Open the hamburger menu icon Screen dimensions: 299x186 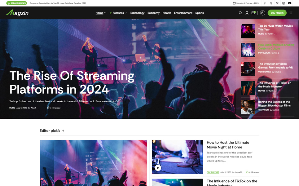[x=291, y=13]
